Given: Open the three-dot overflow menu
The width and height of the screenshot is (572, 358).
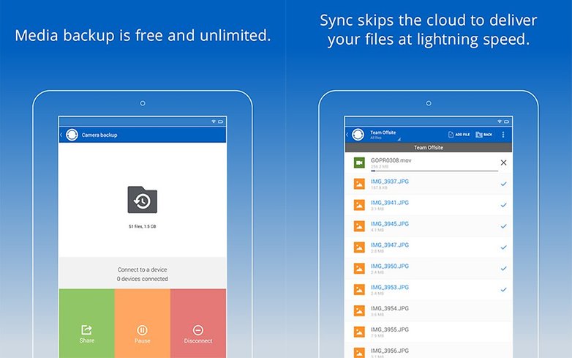Looking at the screenshot, I should pos(503,135).
